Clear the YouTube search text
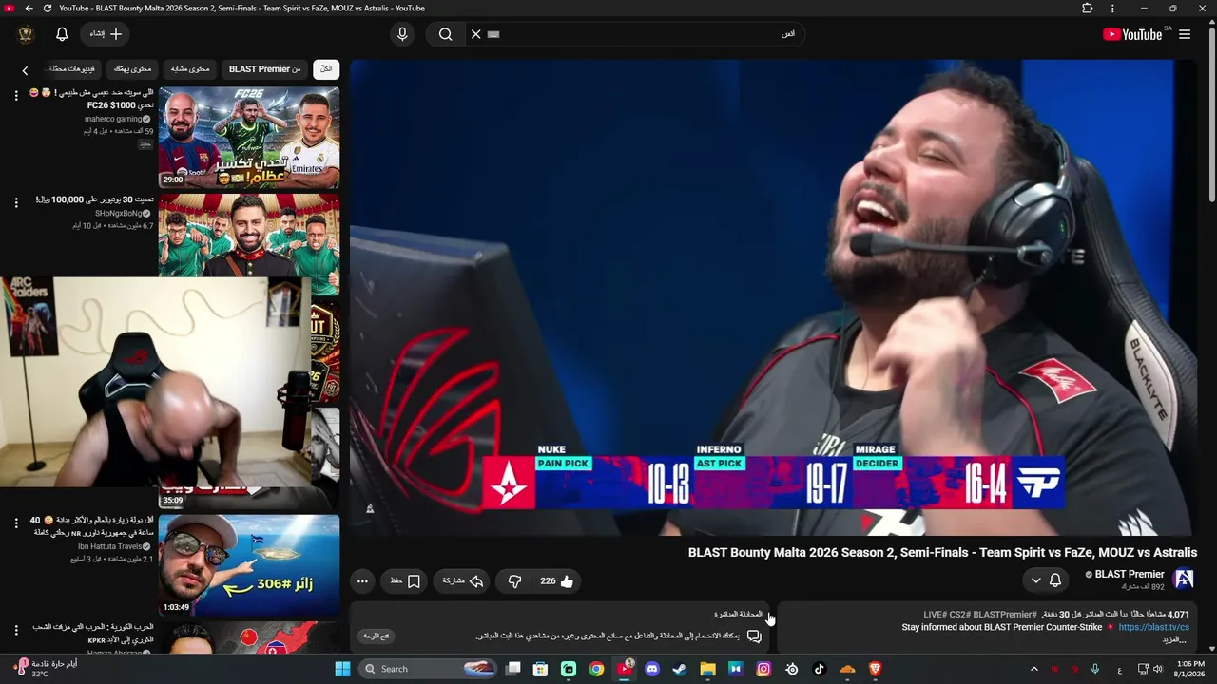This screenshot has width=1217, height=684. pyautogui.click(x=476, y=34)
